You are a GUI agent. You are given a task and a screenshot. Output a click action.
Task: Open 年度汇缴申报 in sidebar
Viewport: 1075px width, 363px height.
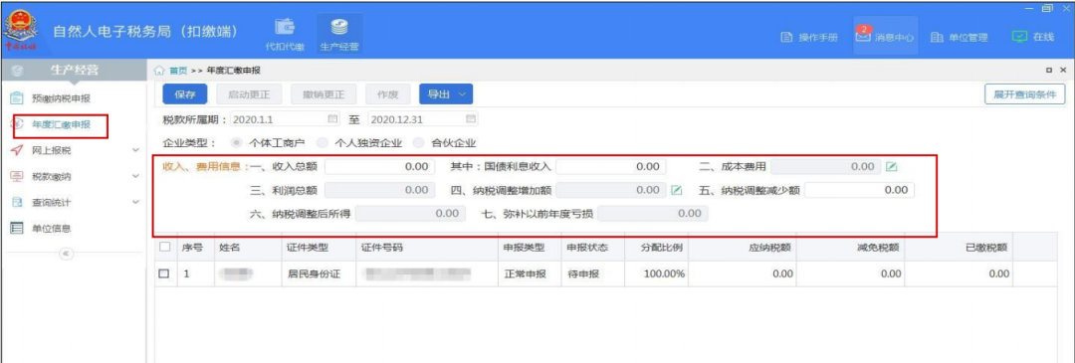coord(61,124)
